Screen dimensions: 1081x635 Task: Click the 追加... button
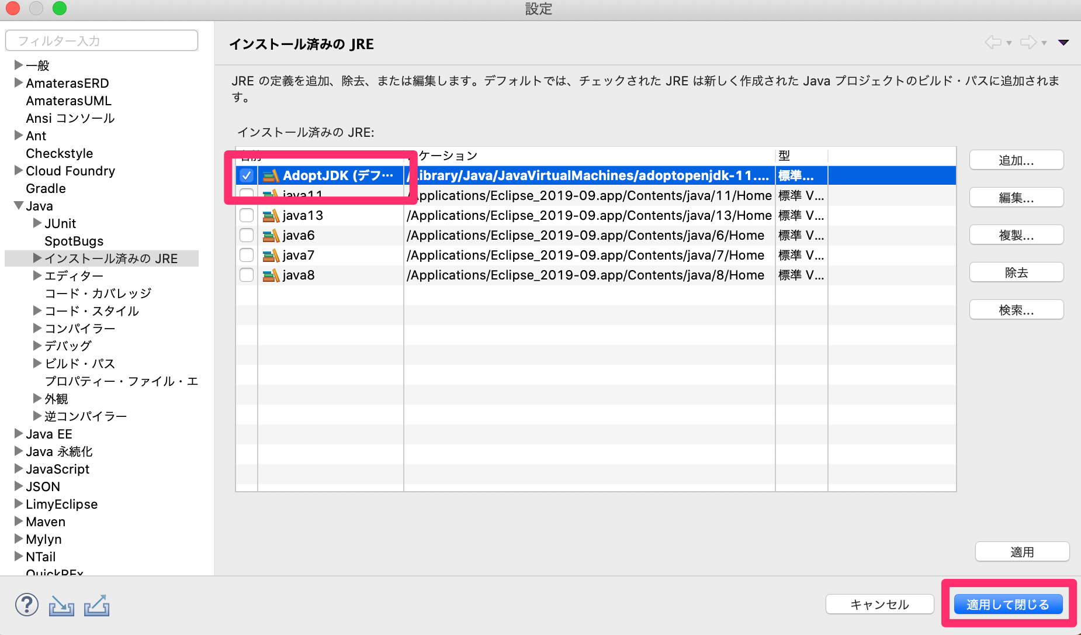click(1016, 160)
